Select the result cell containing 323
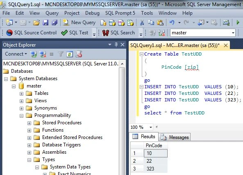This screenshot has height=175, width=243. pyautogui.click(x=156, y=168)
